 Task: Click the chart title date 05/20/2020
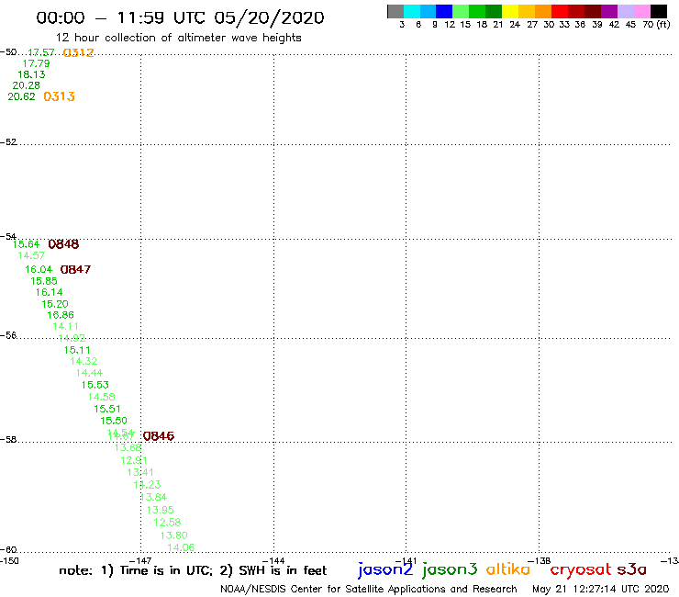[269, 18]
